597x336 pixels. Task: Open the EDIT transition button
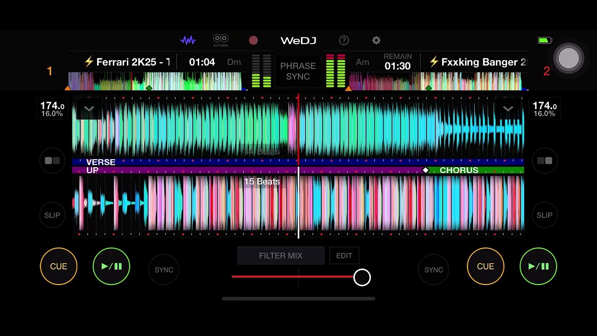tap(344, 256)
